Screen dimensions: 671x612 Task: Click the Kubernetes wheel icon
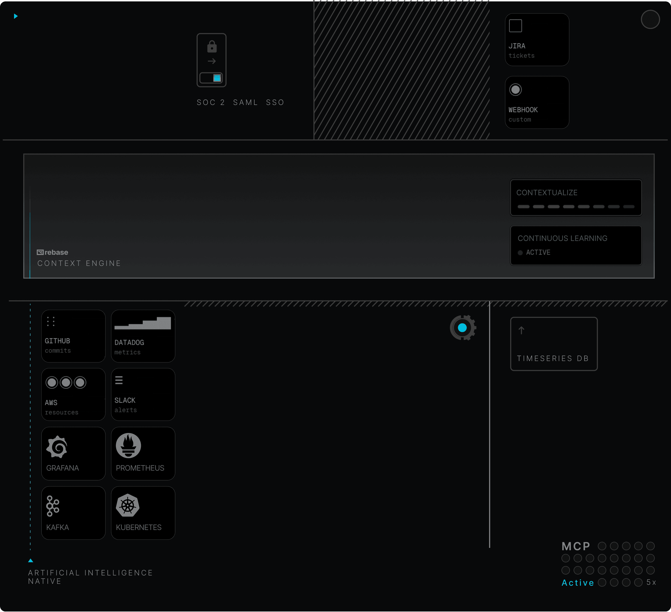127,505
